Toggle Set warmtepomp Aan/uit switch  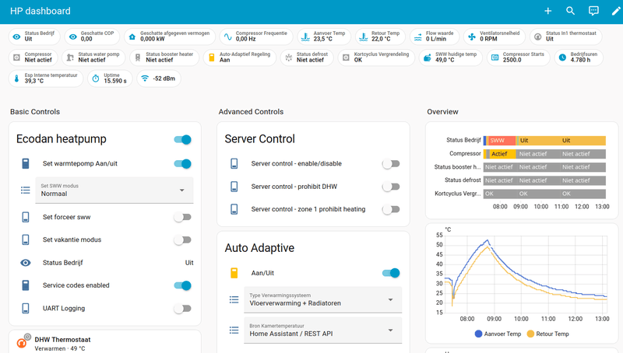[182, 163]
